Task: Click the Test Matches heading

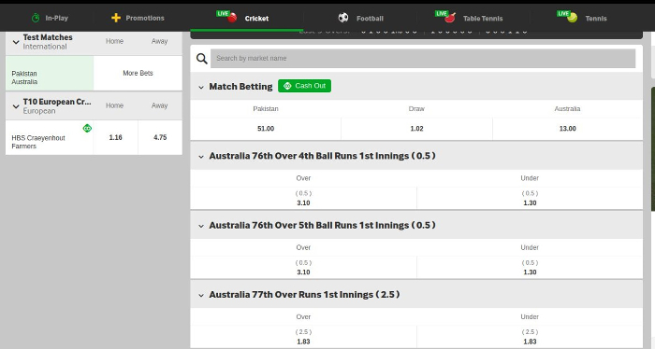Action: click(x=48, y=37)
